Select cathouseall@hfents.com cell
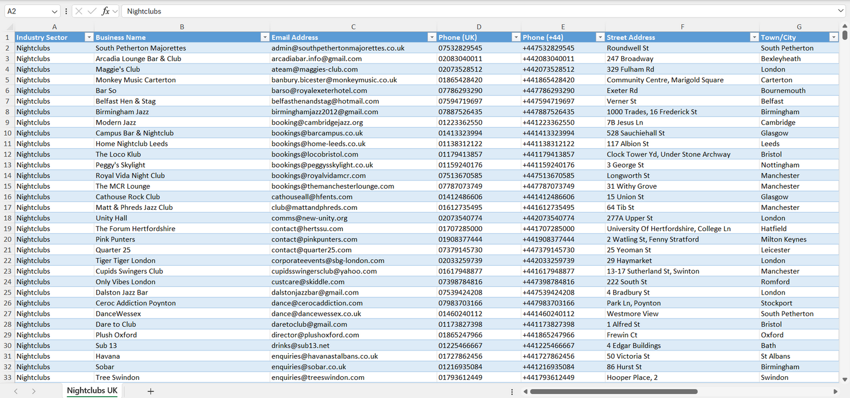 tap(354, 197)
